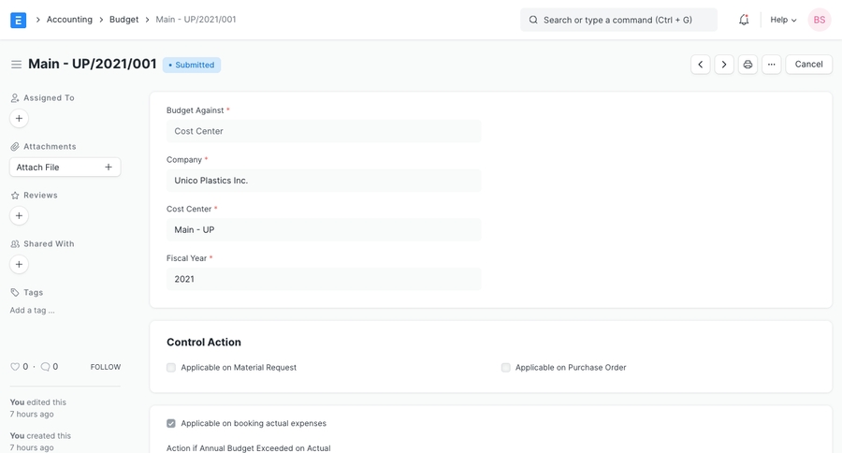
Task: Click the search or command bar
Action: tap(618, 20)
